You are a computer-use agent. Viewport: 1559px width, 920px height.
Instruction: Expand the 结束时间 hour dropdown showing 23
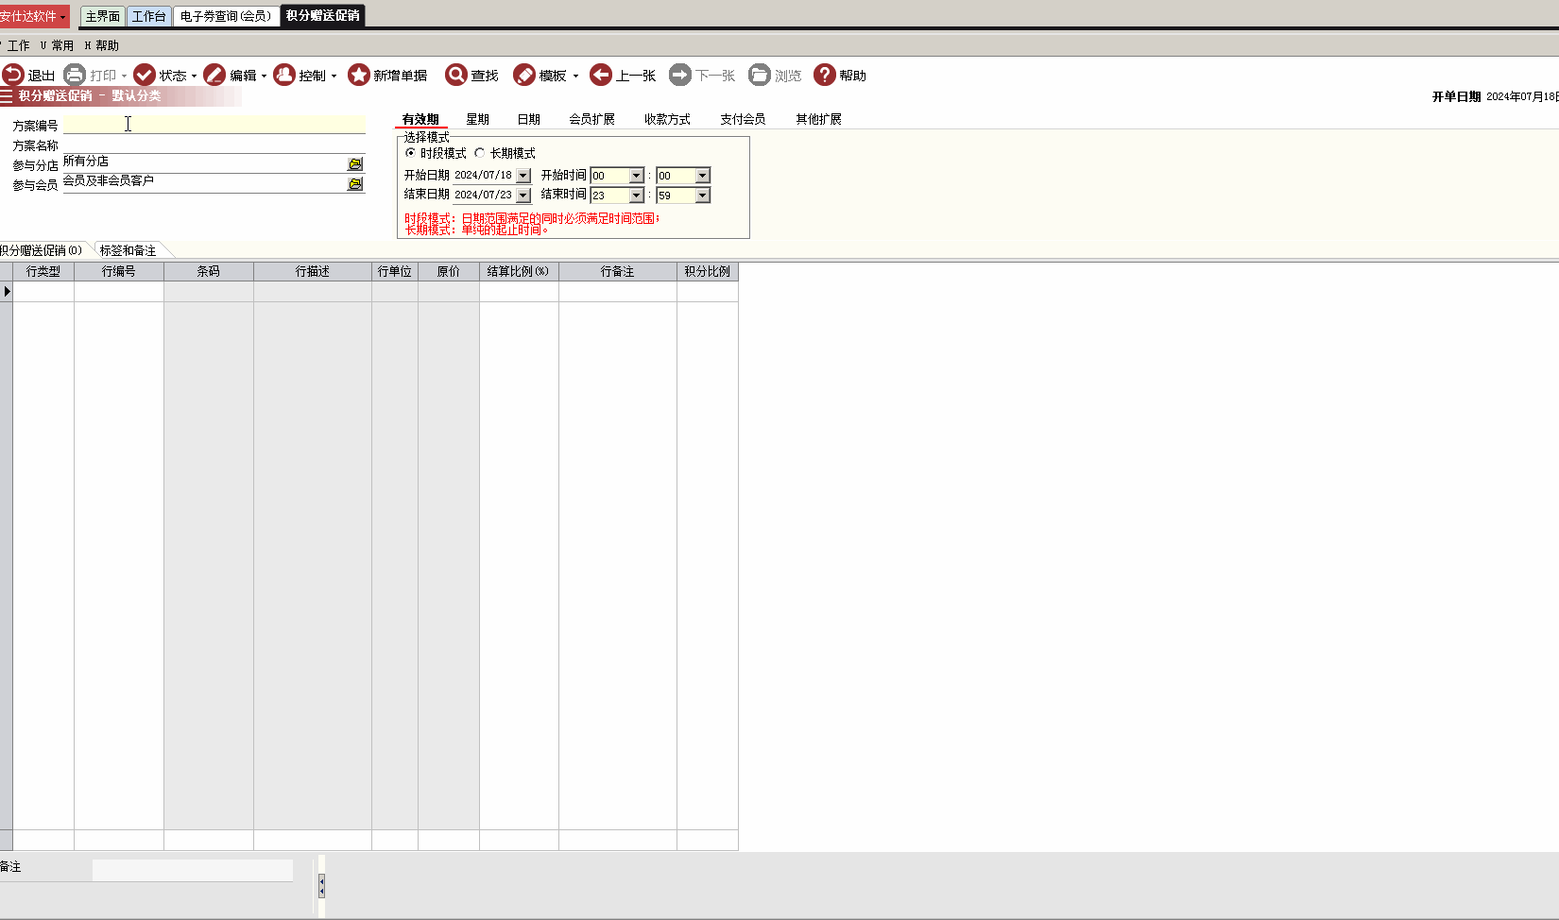(x=637, y=196)
